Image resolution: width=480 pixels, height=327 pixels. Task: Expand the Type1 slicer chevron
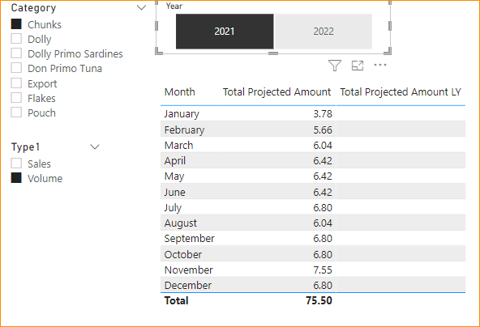pos(95,147)
